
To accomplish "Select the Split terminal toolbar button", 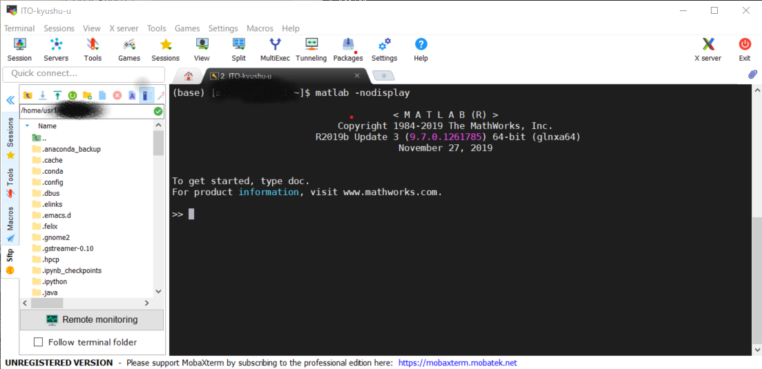I will 238,50.
